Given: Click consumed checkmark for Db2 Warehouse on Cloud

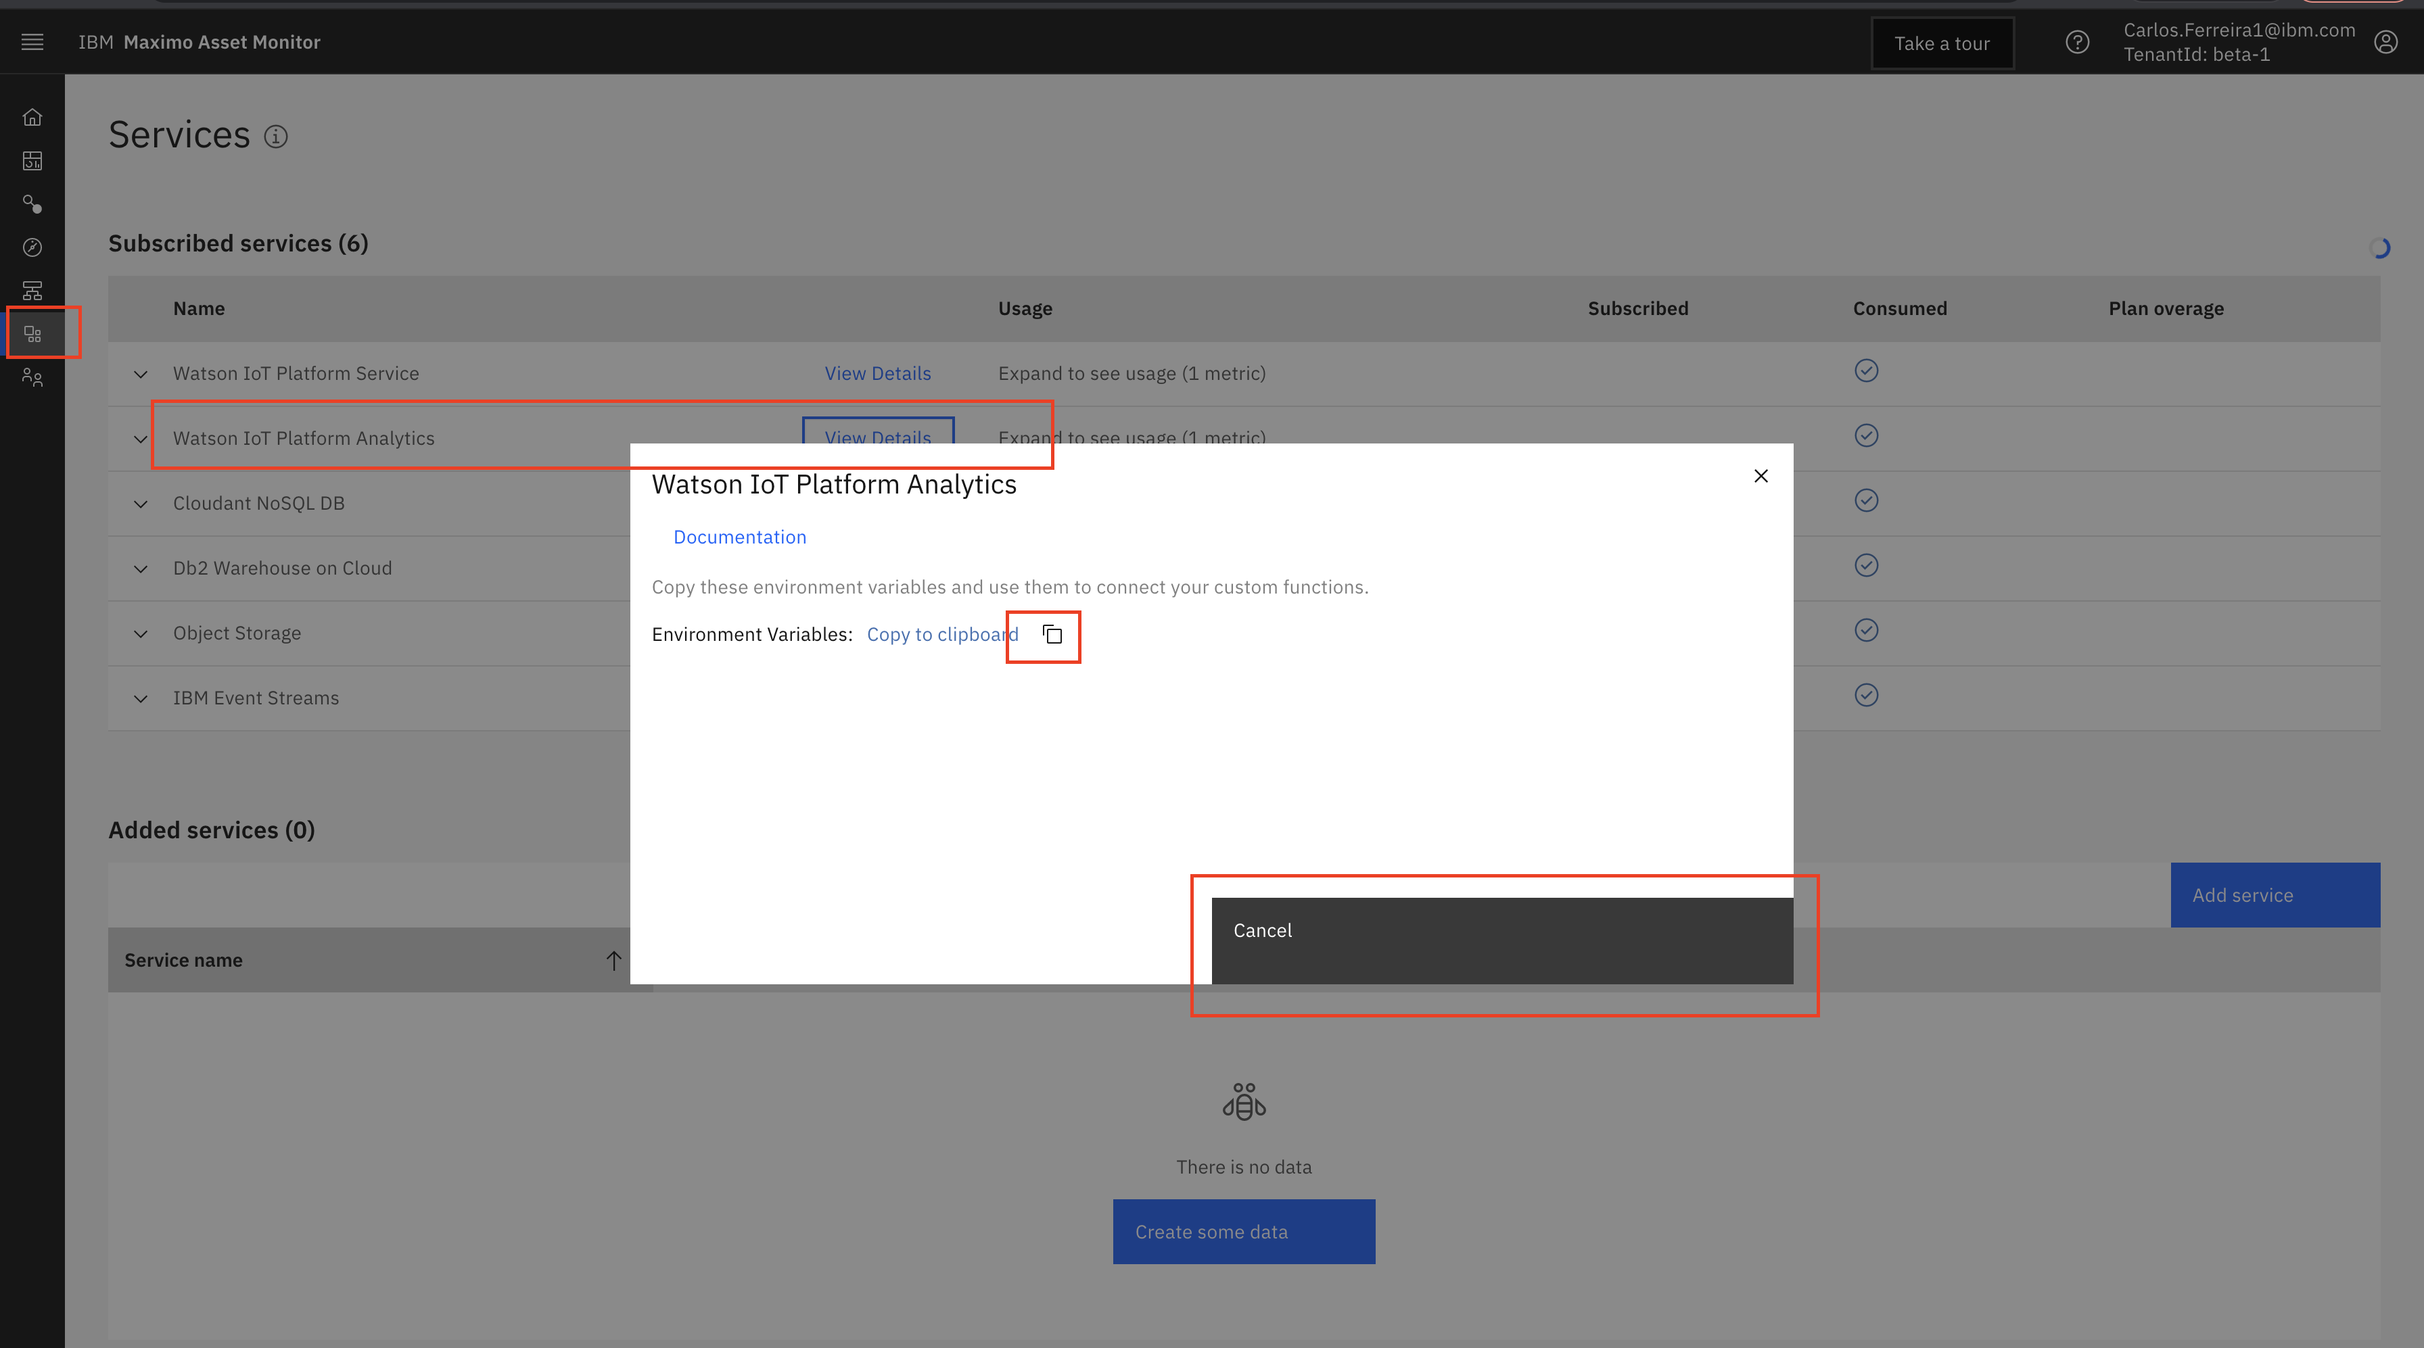Looking at the screenshot, I should pos(1866,565).
